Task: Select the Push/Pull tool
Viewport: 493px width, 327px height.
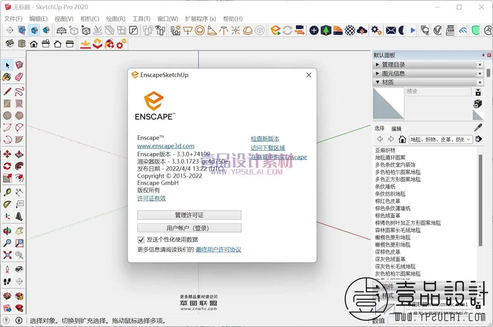Action: [19, 154]
